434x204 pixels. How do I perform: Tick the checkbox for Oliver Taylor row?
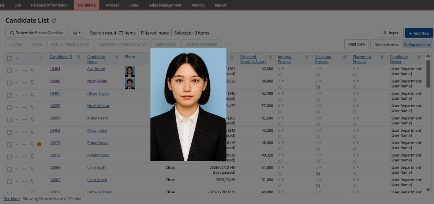[10, 95]
